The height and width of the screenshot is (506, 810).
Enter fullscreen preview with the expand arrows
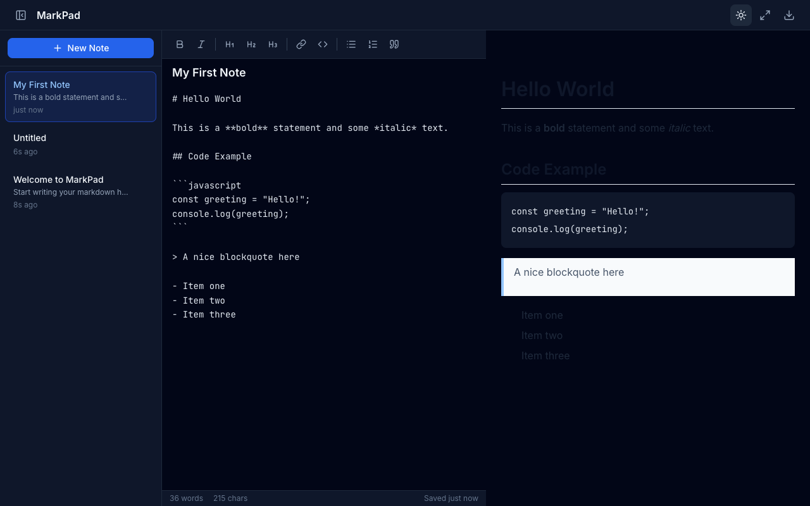(x=764, y=15)
